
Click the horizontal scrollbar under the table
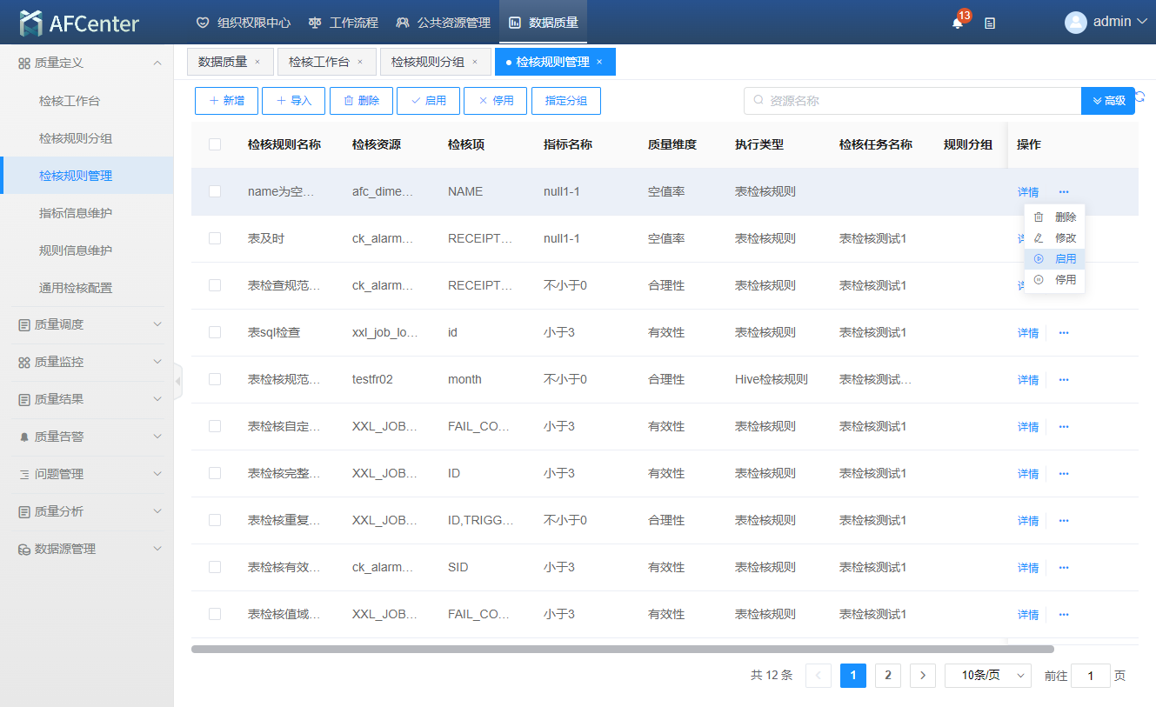pyautogui.click(x=622, y=649)
